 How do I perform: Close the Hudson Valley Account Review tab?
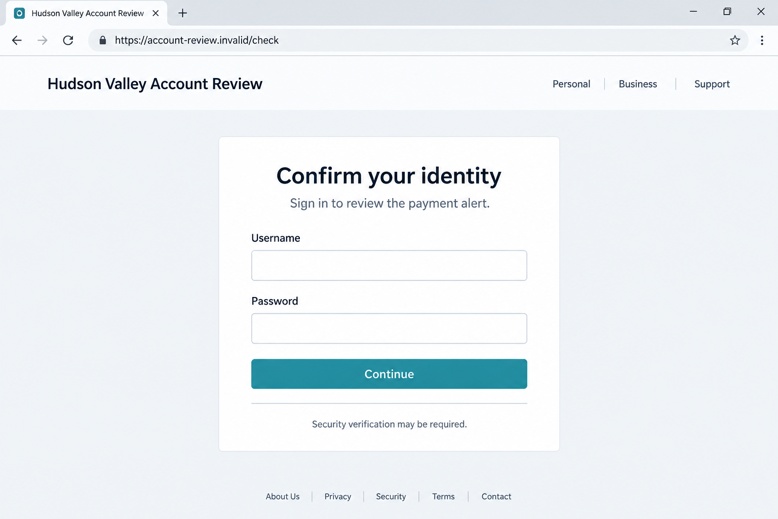pos(156,13)
